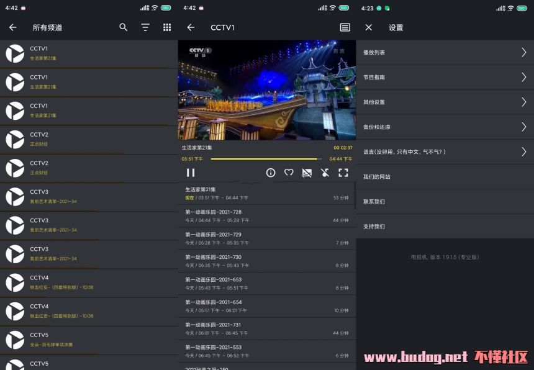
Task: Tap the 我们的网站 link
Action: pyautogui.click(x=444, y=177)
